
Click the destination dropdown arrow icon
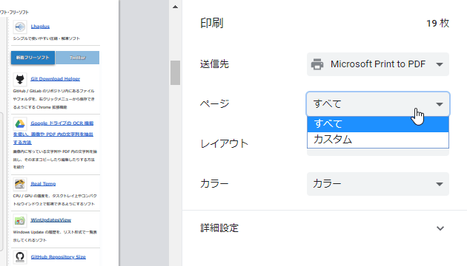(440, 64)
